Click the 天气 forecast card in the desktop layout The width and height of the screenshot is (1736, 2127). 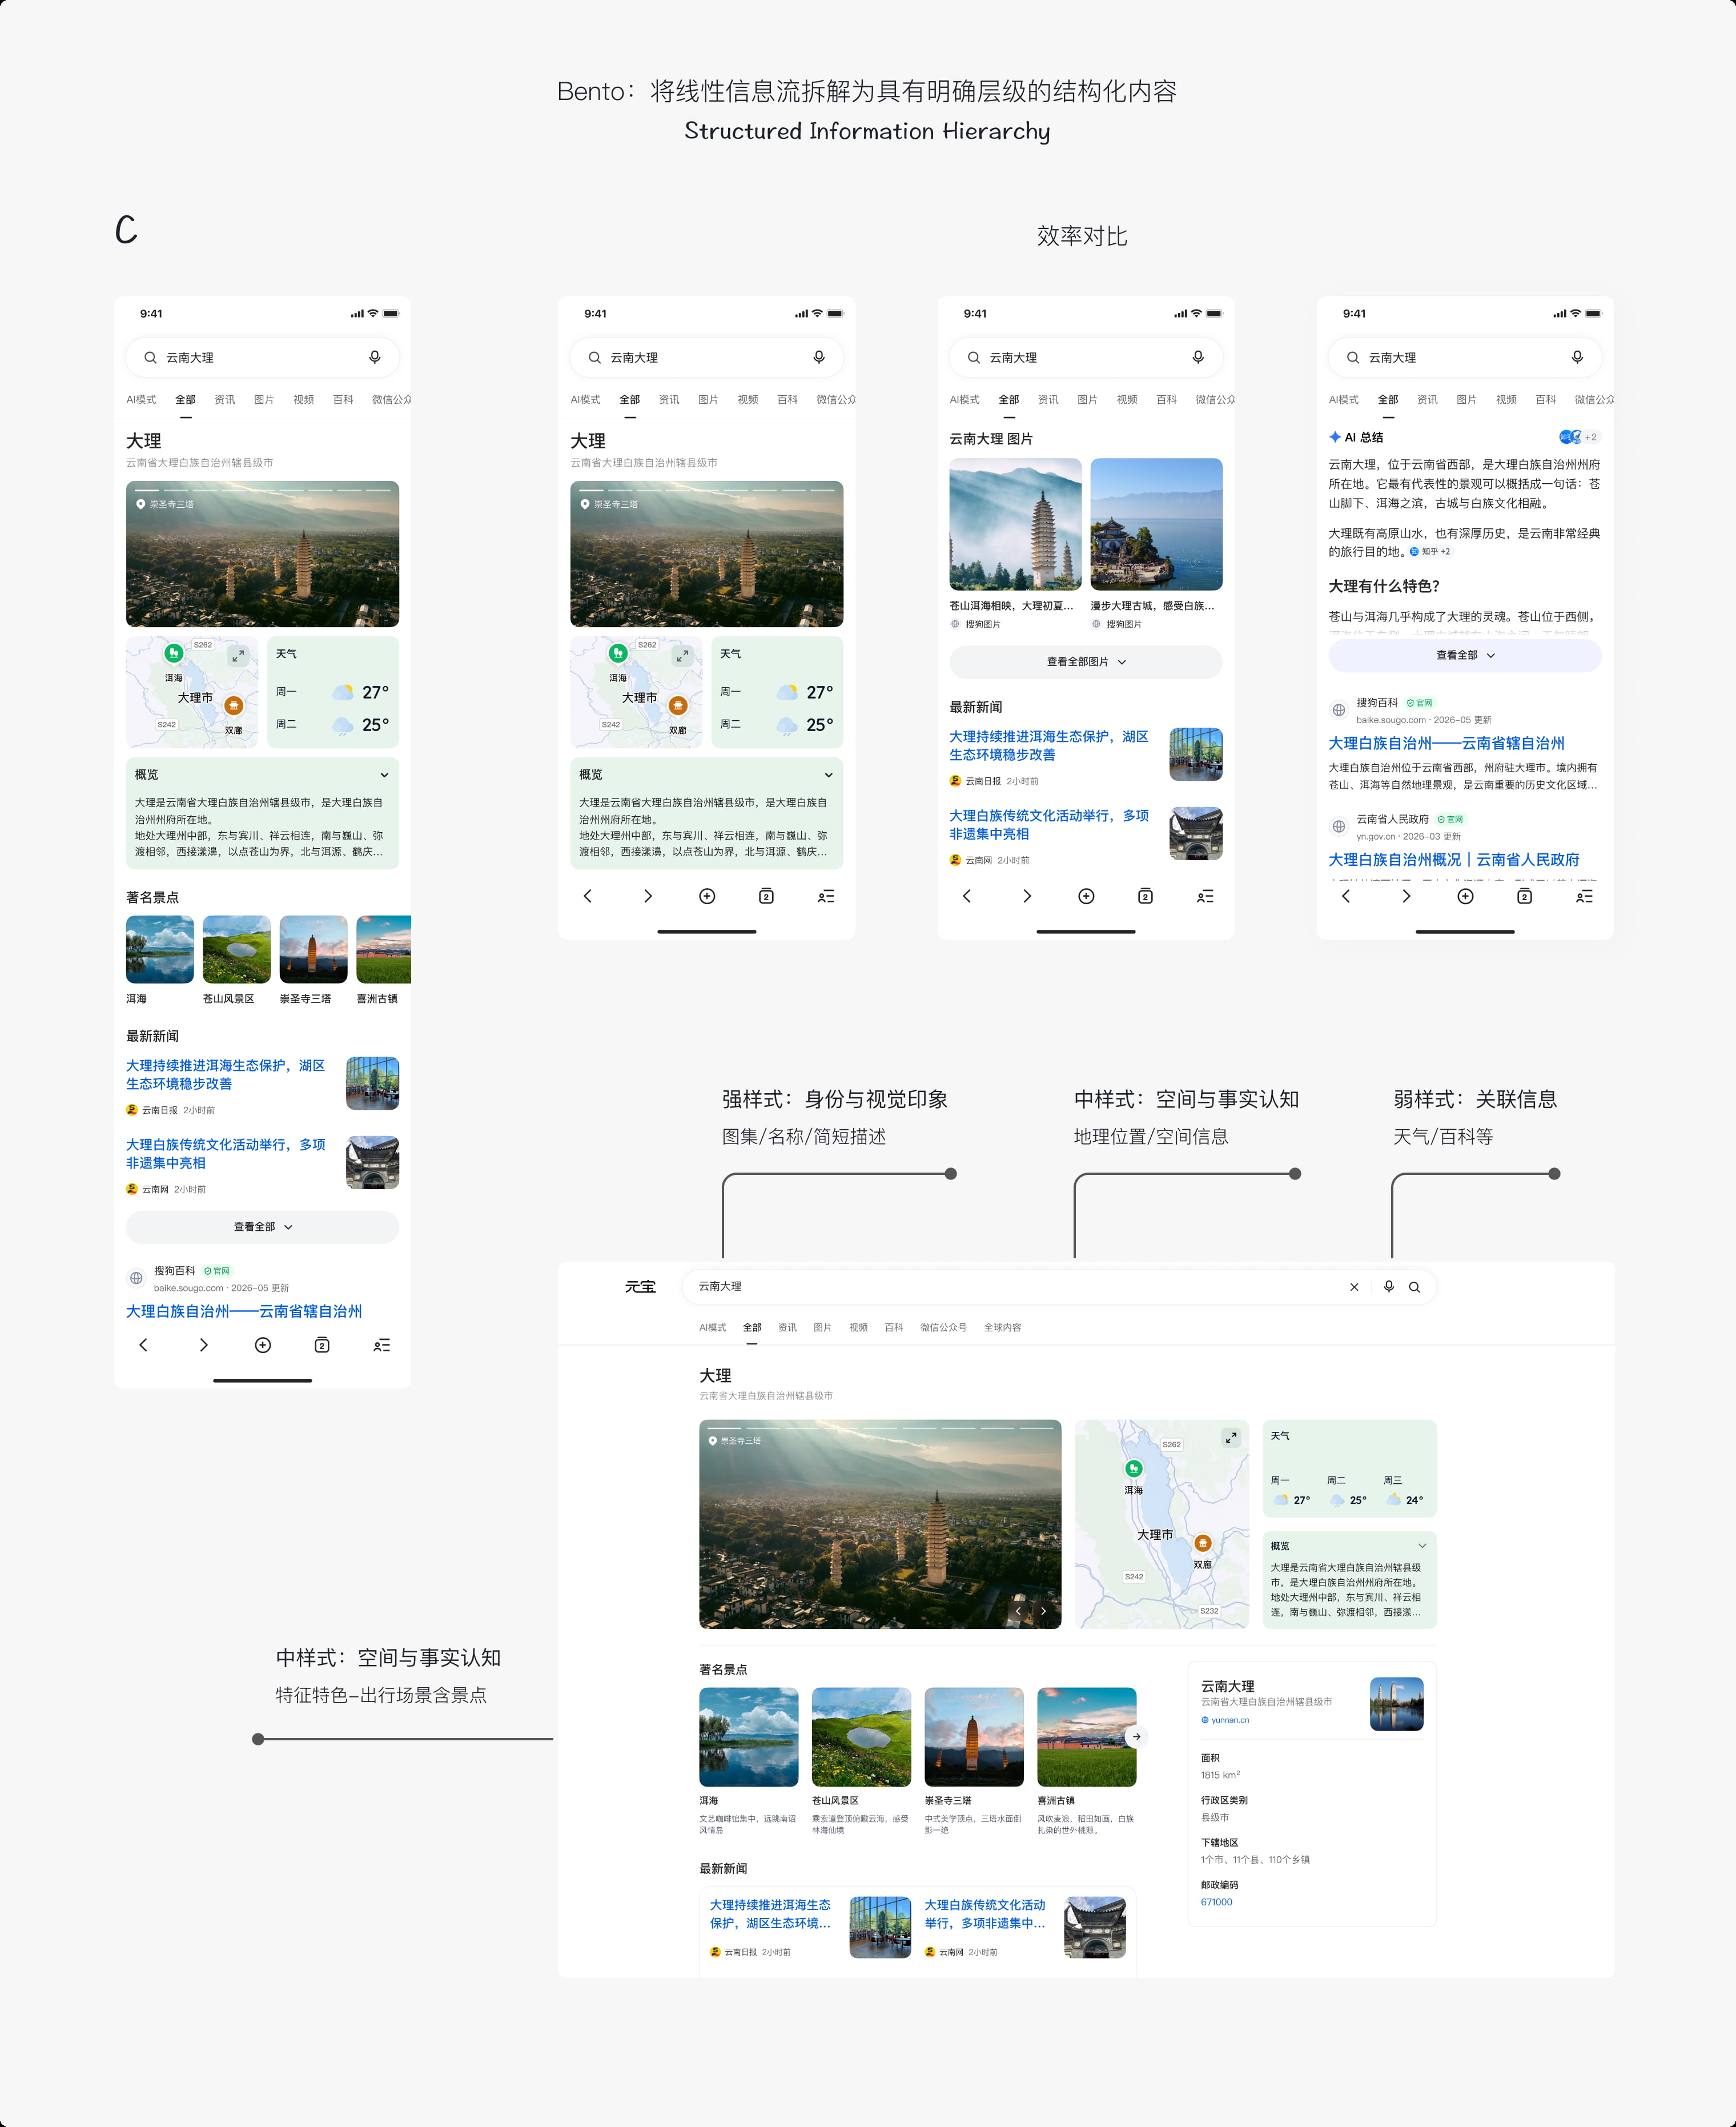(1349, 1469)
